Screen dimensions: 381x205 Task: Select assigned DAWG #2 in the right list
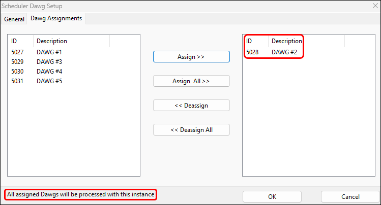tap(284, 52)
